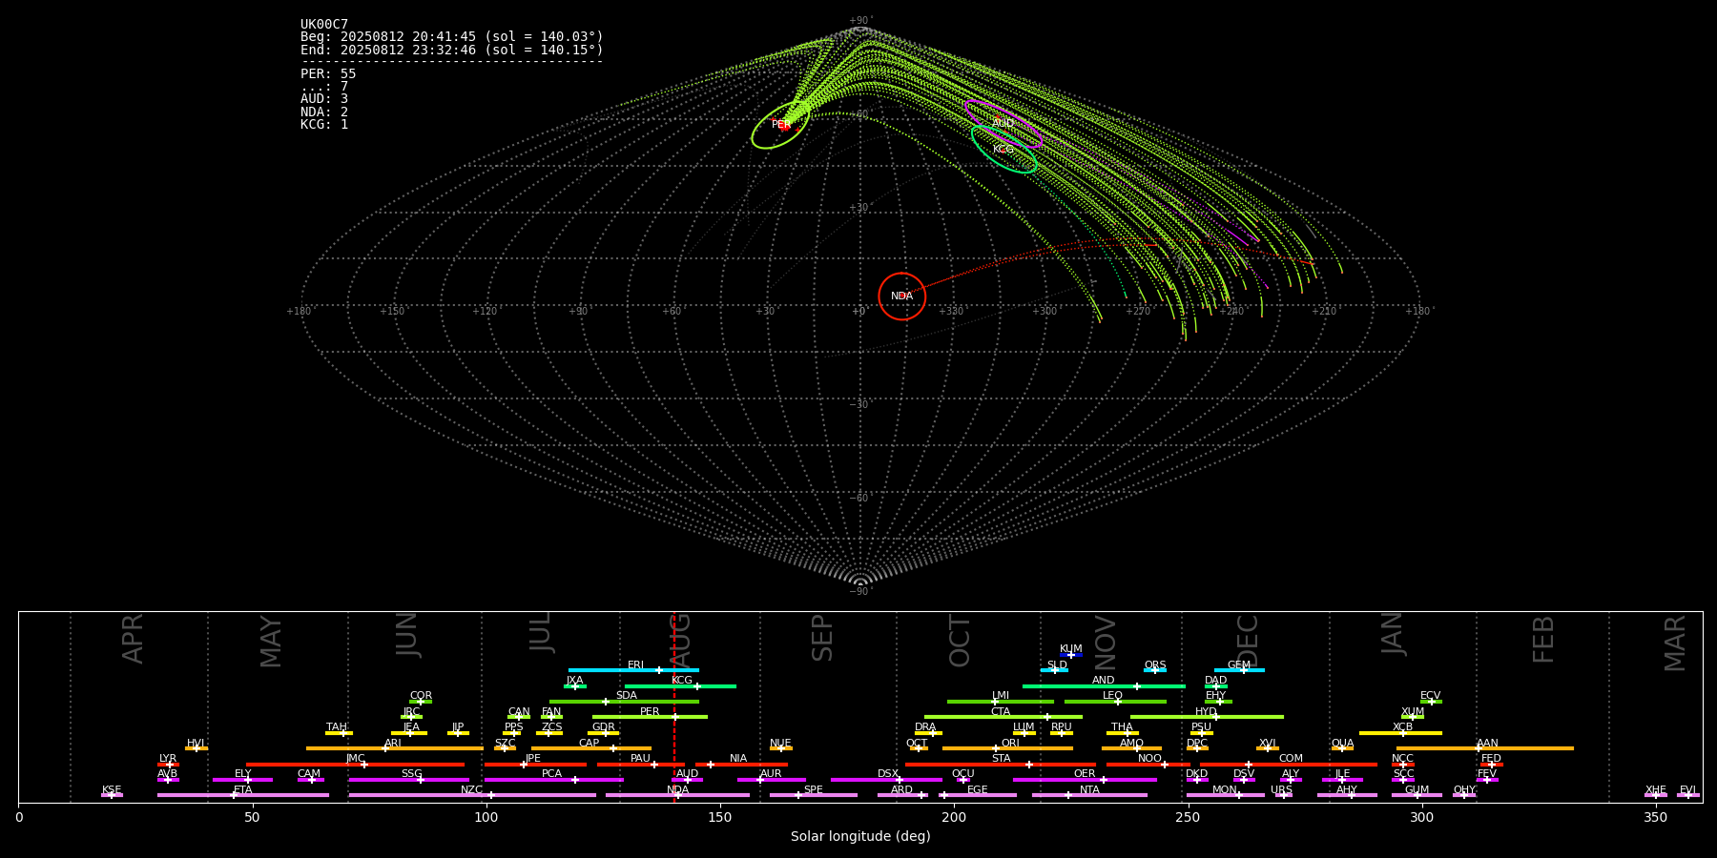Click the APR month label on the timeline
Image resolution: width=1717 pixels, height=858 pixels.
pyautogui.click(x=134, y=639)
